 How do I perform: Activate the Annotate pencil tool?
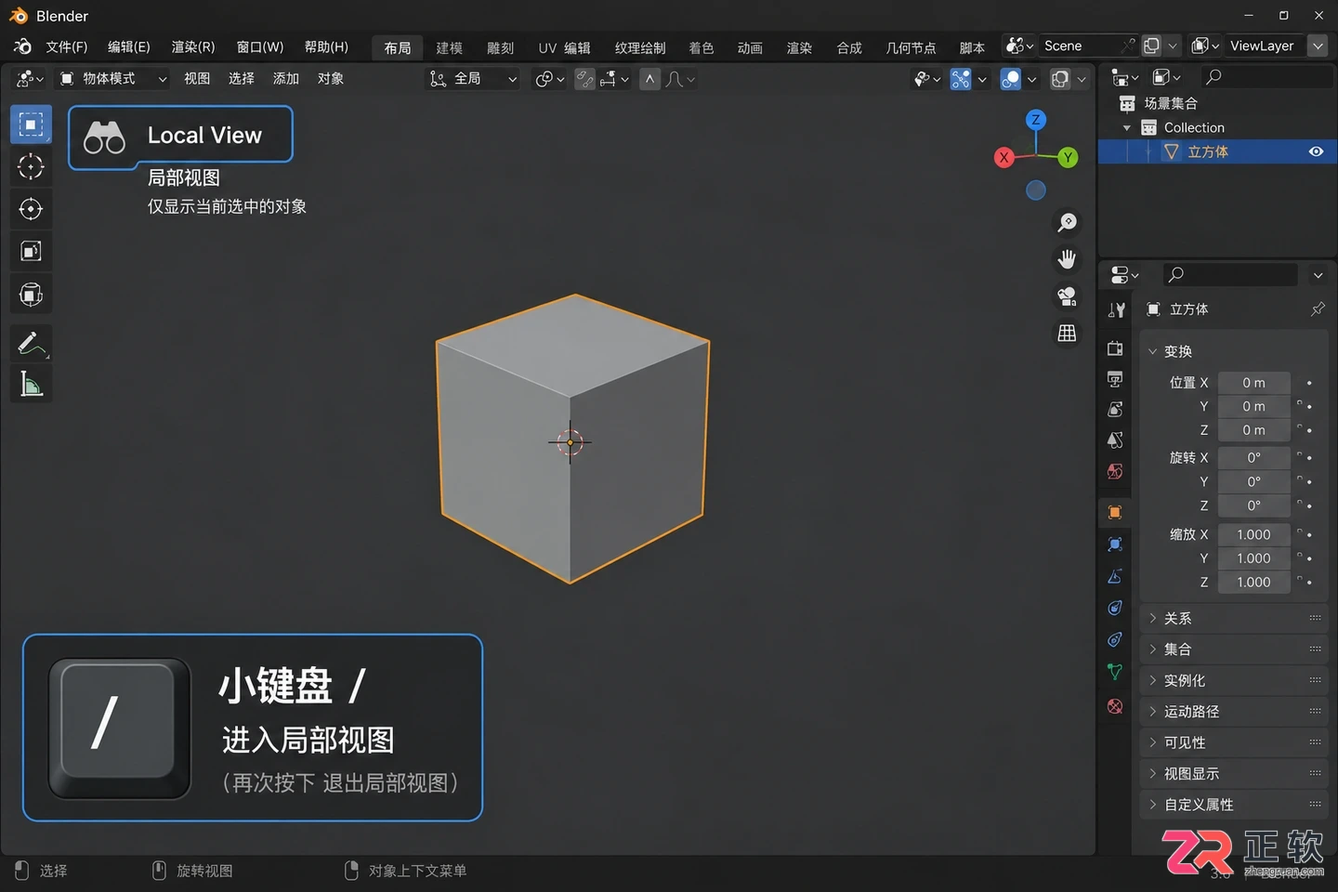(x=31, y=343)
